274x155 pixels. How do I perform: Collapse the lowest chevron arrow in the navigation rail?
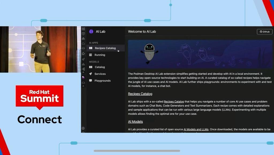point(83,86)
